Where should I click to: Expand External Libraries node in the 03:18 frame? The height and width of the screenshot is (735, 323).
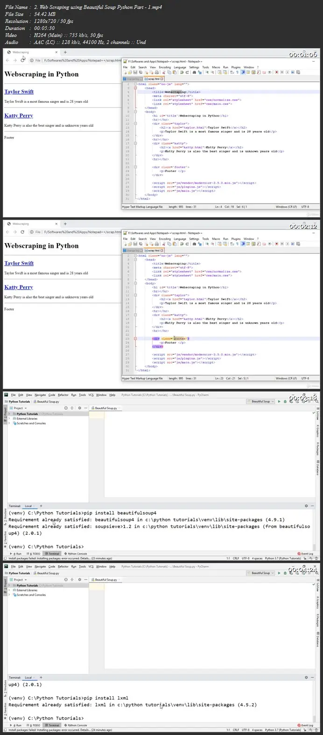point(9,418)
